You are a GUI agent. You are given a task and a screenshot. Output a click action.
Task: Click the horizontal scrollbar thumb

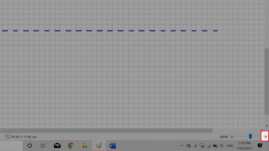106,131
